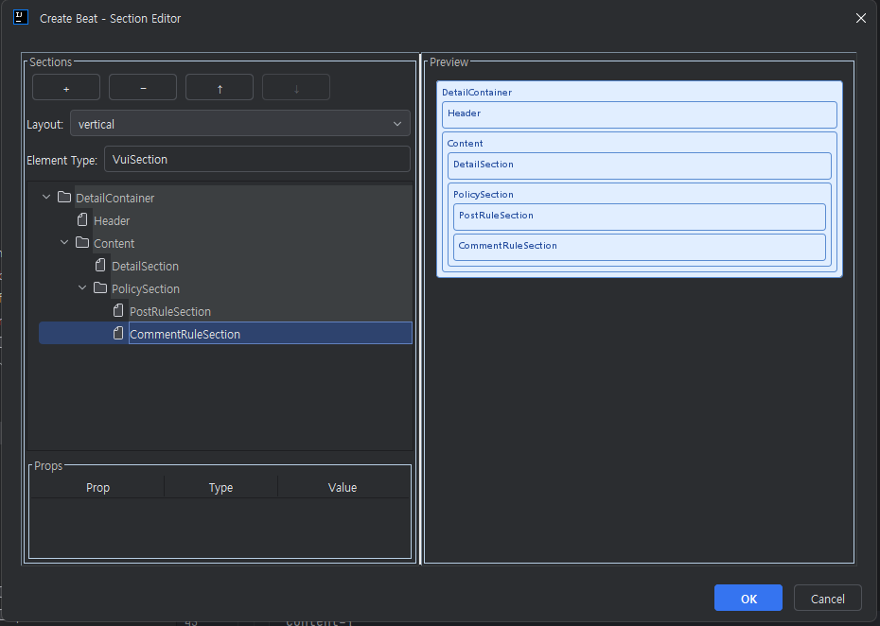Click the Header file icon in tree
The height and width of the screenshot is (626, 880).
[x=82, y=220]
